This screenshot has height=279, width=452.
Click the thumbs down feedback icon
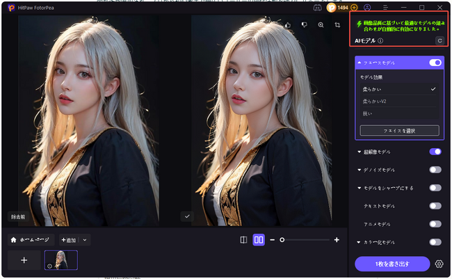[304, 24]
